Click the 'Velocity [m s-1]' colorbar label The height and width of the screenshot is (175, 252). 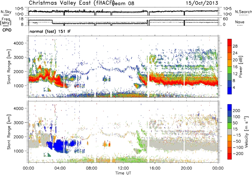(246, 132)
